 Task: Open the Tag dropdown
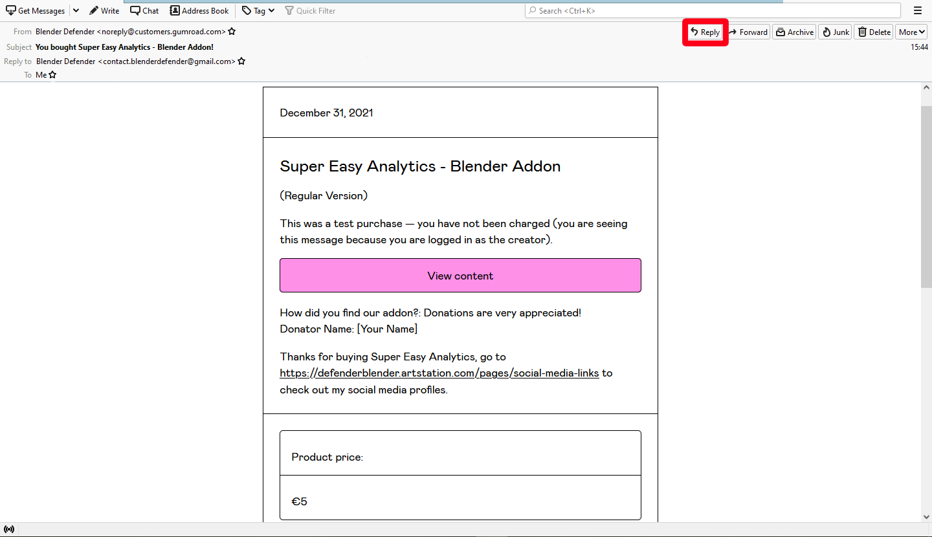point(258,10)
